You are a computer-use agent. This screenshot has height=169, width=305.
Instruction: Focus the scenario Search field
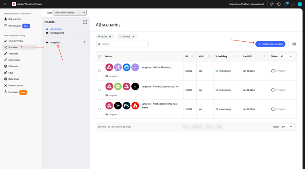(x=122, y=44)
